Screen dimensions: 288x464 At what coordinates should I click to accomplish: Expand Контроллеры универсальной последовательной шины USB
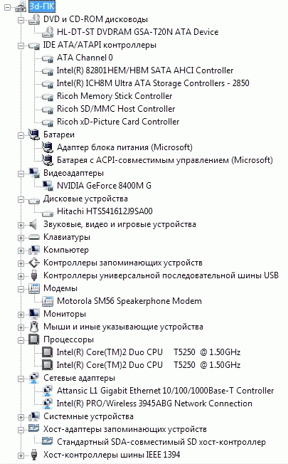pyautogui.click(x=21, y=276)
